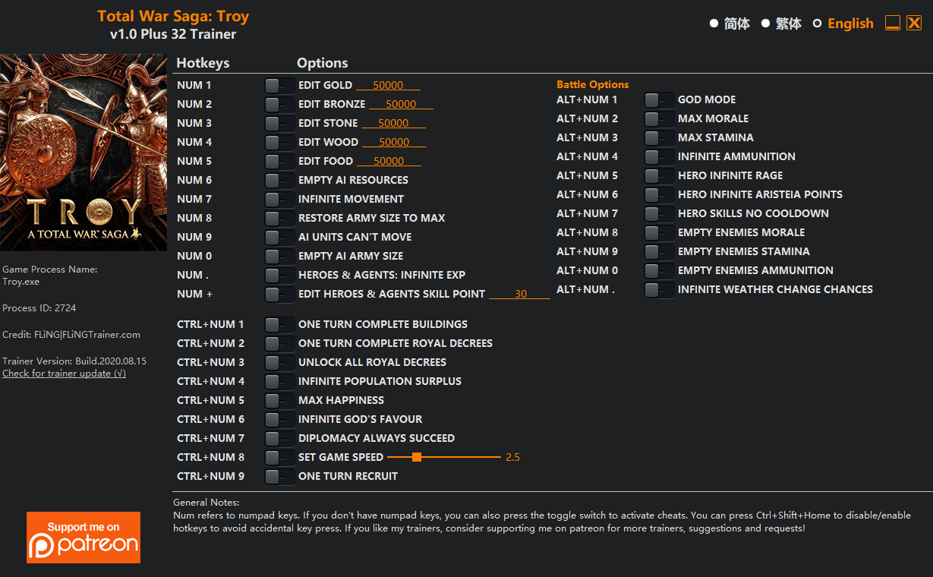The height and width of the screenshot is (577, 933).
Task: Click the gold amount input field
Action: 388,85
